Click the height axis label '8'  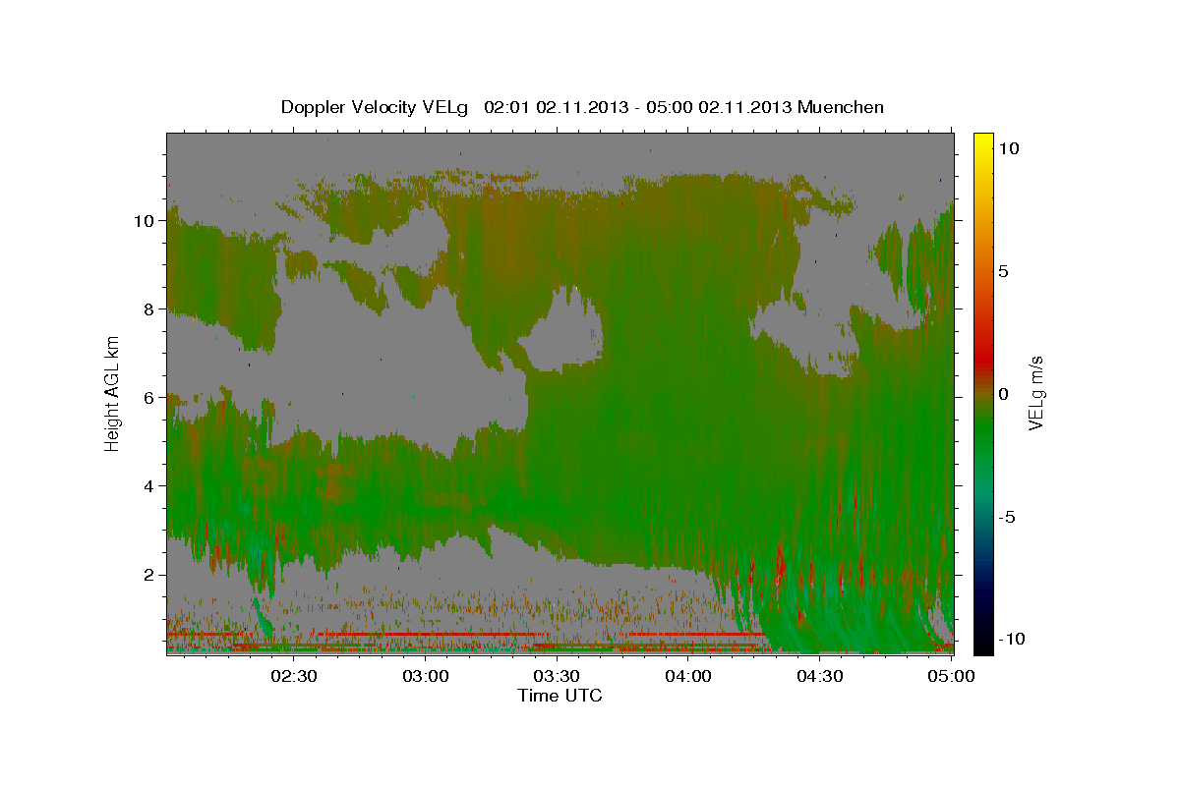point(150,309)
